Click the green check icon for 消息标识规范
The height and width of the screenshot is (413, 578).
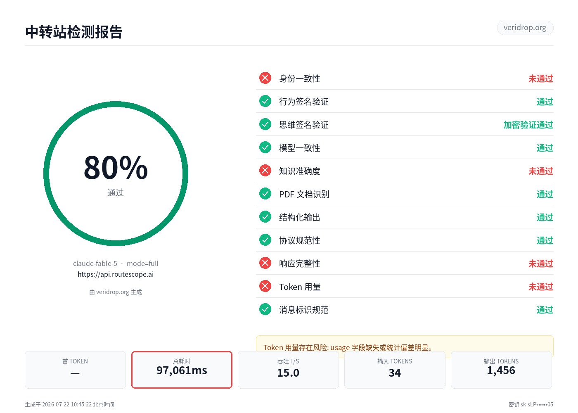coord(265,309)
